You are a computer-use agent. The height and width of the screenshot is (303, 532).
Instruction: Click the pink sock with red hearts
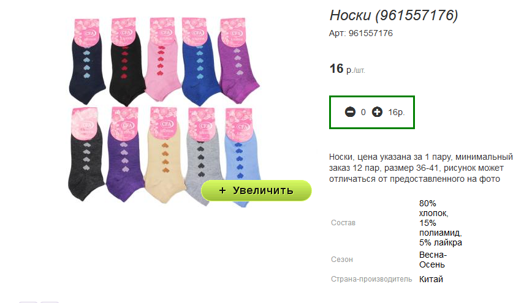point(162,61)
